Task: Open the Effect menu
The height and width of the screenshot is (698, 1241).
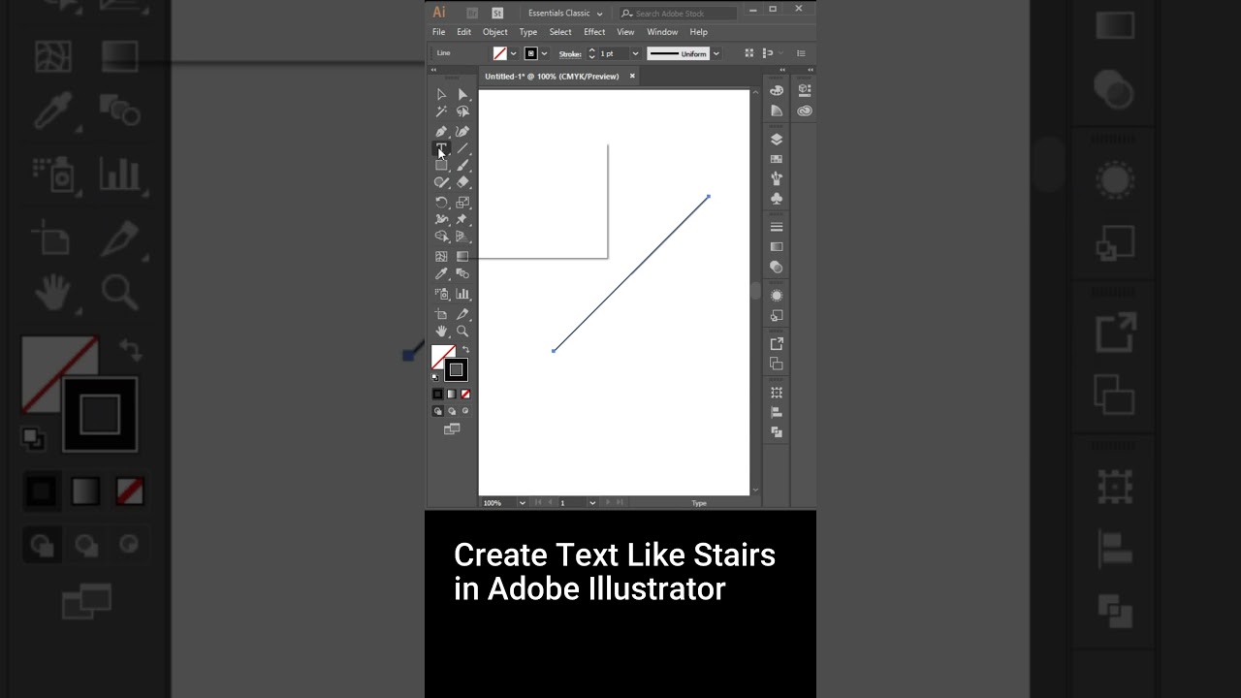Action: point(594,32)
